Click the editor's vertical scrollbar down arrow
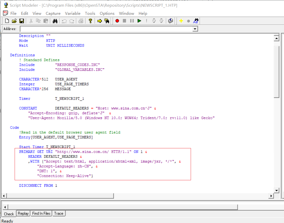The width and height of the screenshot is (284, 223). click(x=277, y=191)
